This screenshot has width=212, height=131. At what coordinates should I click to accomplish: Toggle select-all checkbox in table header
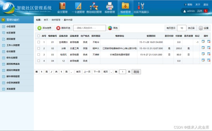pos(39,36)
